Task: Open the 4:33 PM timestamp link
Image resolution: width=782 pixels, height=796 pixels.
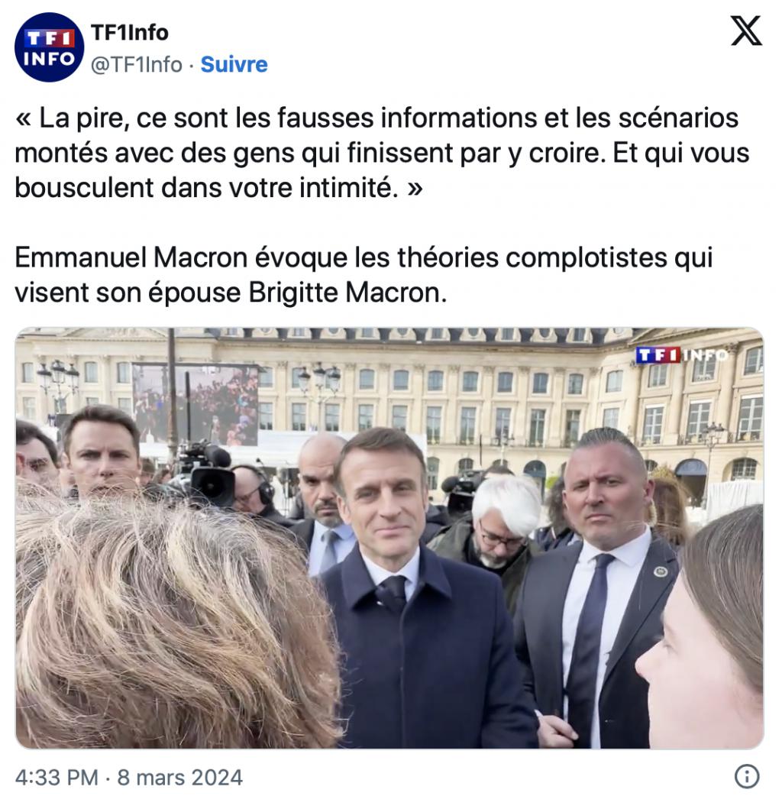Action: [57, 777]
